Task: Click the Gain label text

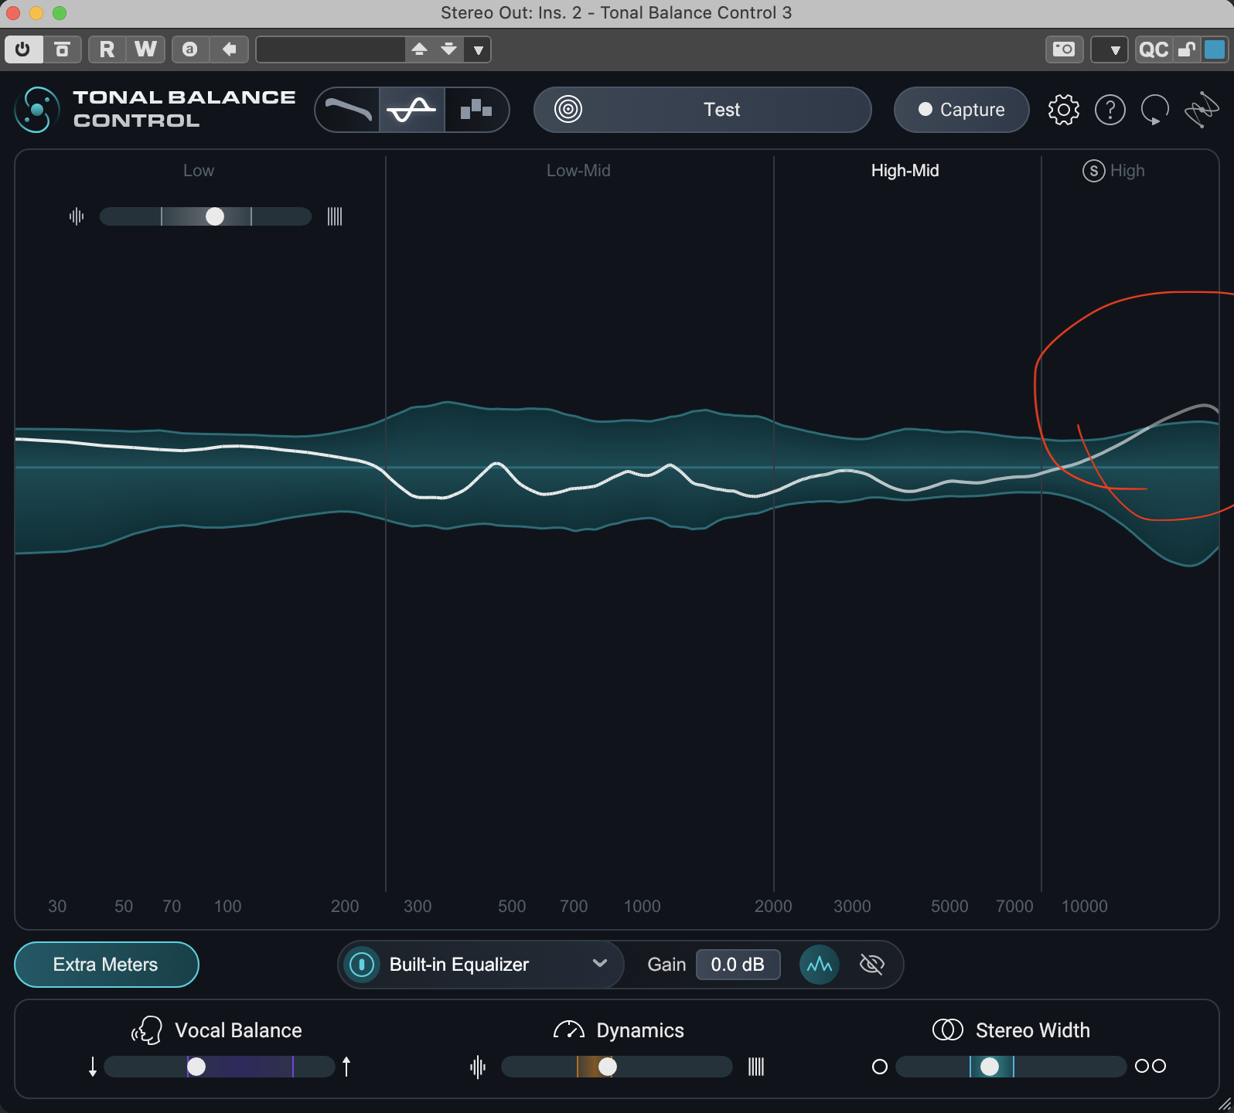Action: click(x=666, y=965)
